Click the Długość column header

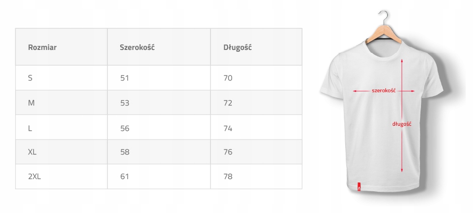(x=237, y=47)
